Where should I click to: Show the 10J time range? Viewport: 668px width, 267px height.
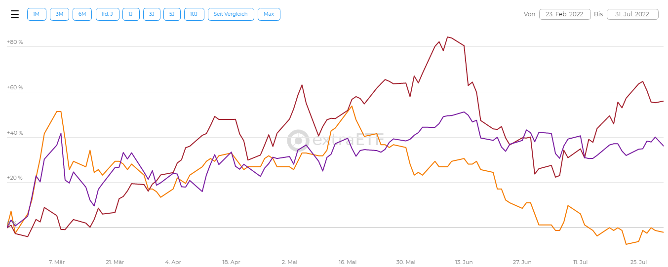coord(194,14)
